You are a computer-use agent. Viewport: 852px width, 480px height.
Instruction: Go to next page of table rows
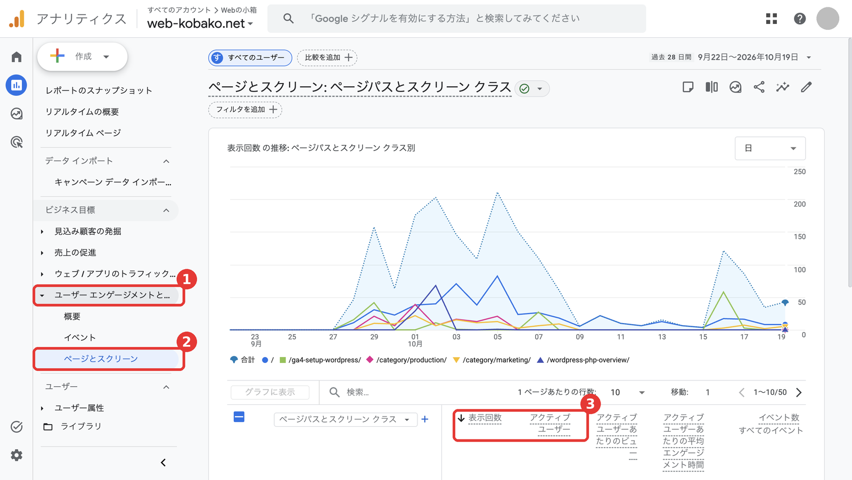point(799,393)
